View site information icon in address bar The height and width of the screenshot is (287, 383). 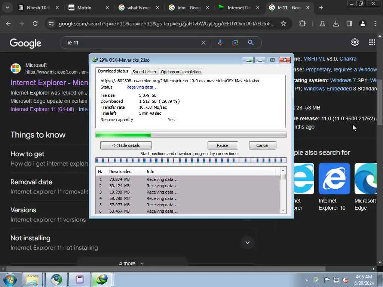coord(51,24)
